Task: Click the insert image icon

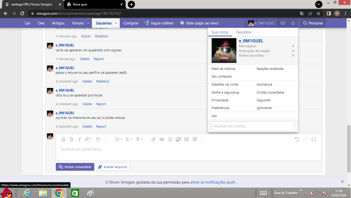Action: [x=162, y=139]
